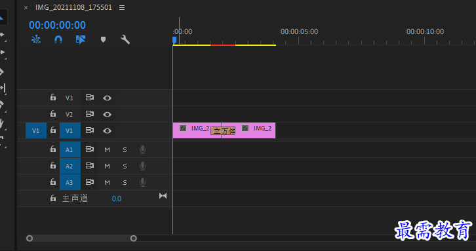Close the IMG_20211108_175501 sequence tab

point(26,8)
